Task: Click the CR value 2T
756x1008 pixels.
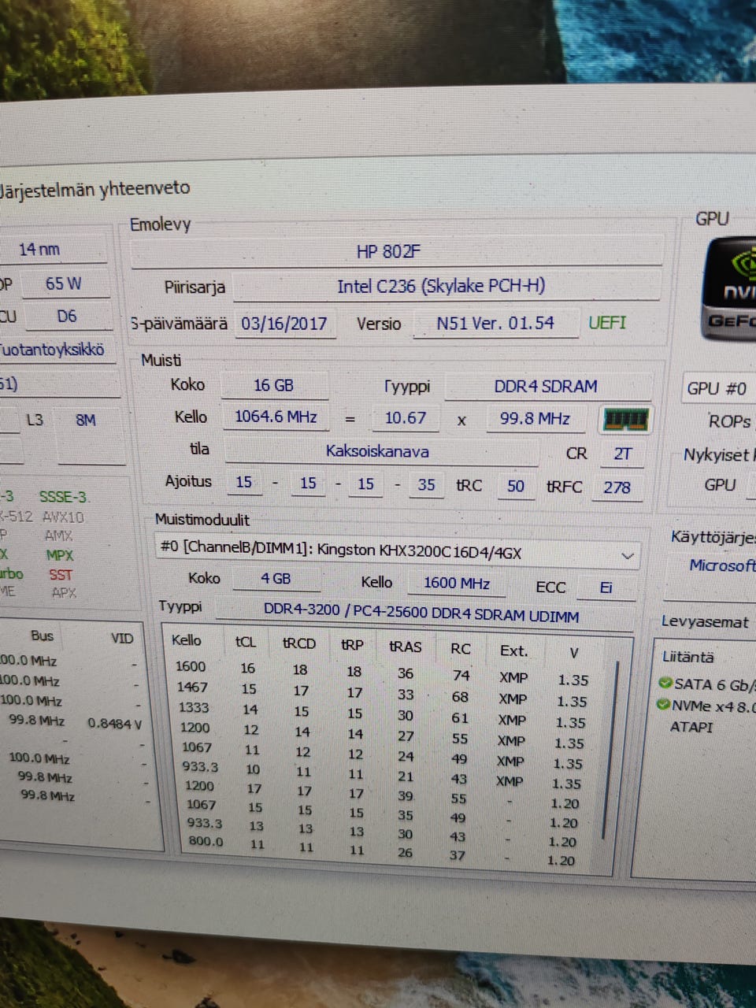Action: (622, 454)
